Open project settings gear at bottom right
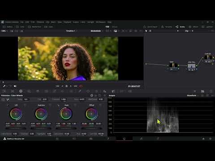215x161 pixels. (x=210, y=139)
